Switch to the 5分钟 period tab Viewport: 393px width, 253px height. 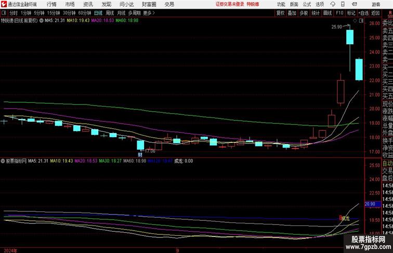[x=39, y=13]
